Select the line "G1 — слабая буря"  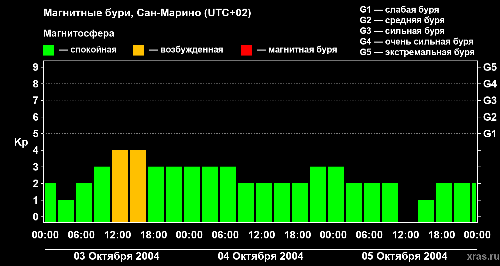pyautogui.click(x=399, y=10)
